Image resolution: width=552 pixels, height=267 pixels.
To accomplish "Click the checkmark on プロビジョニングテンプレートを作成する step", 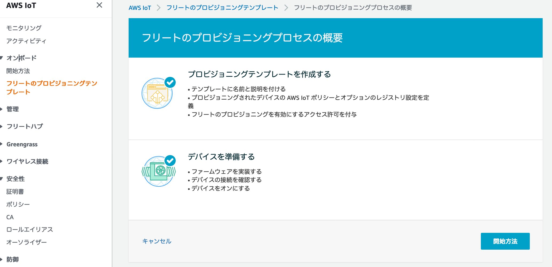I will pos(170,83).
